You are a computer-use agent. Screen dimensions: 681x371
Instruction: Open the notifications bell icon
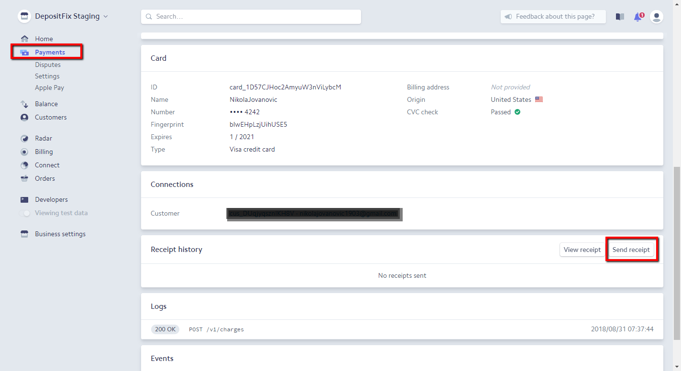[638, 16]
